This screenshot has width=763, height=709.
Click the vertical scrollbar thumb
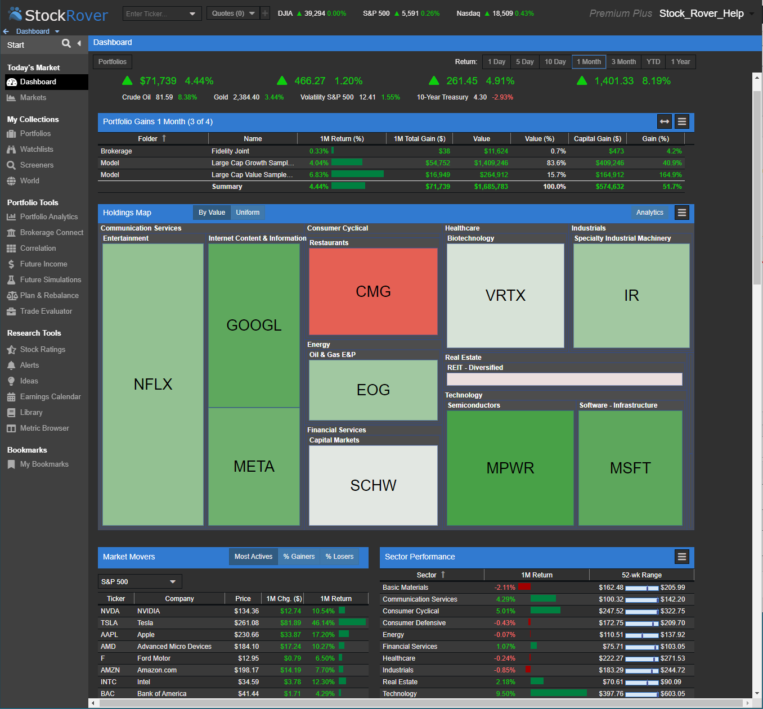click(757, 188)
